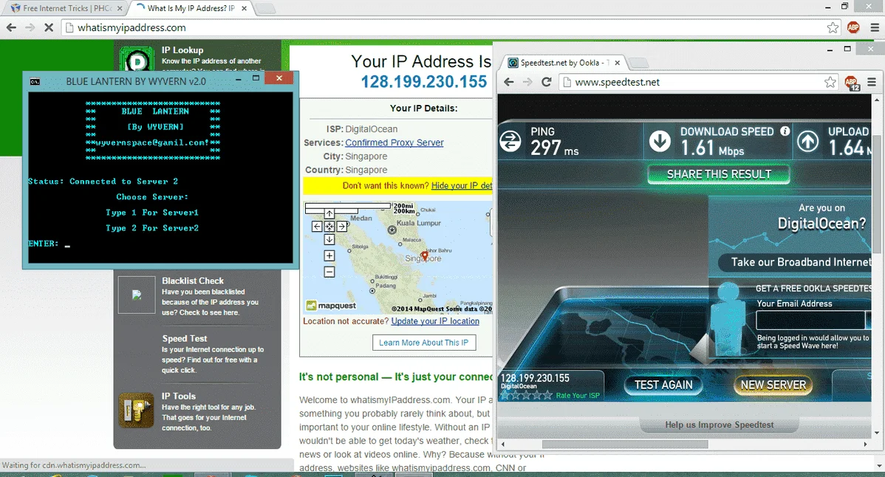Pan the map right
This screenshot has width=885, height=477.
(341, 227)
